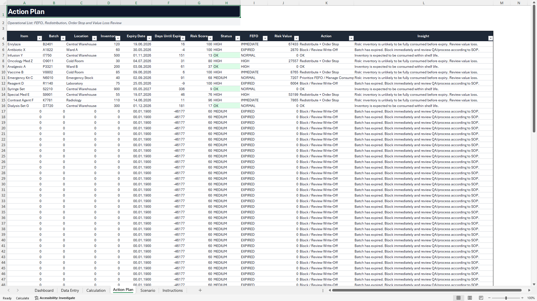
Task: Click Calculate in the status bar
Action: [22, 298]
